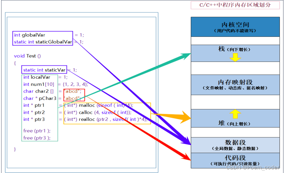The height and width of the screenshot is (173, 284).
Task: Click the code "static int staticVar"
Action: point(44,70)
